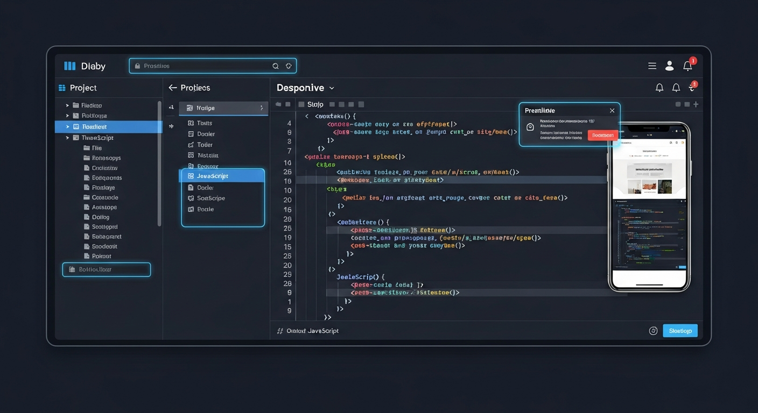Image resolution: width=758 pixels, height=413 pixels.
Task: Click the hash icon next to the JavaScript context label
Action: point(280,330)
